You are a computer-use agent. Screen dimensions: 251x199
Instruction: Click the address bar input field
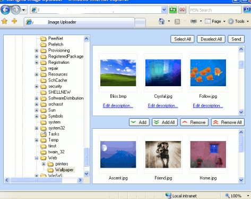click(99, 10)
